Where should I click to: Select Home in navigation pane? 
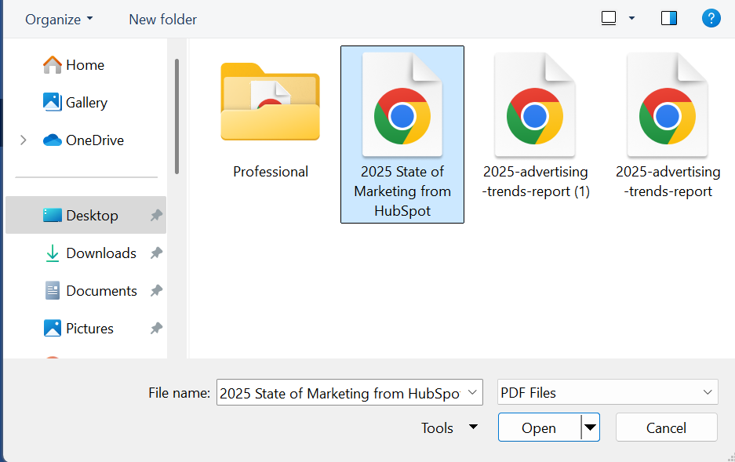click(x=85, y=65)
